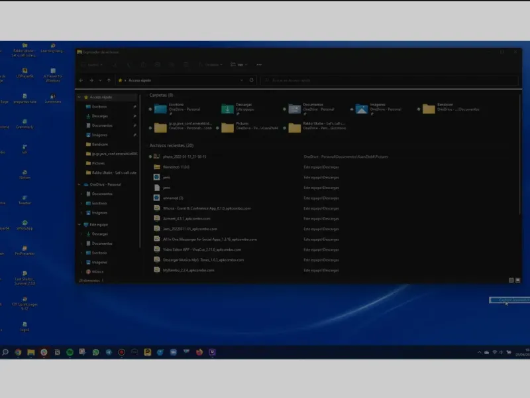Open WhatsApp from the taskbar
Screen dimensions: 530x398
click(x=96, y=352)
